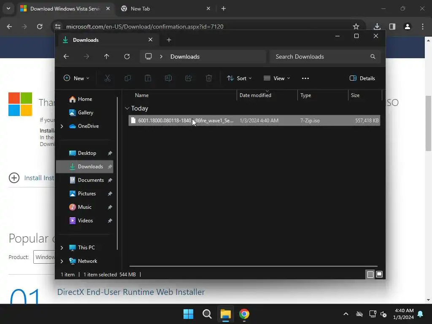Open Music in navigation pane
The height and width of the screenshot is (324, 432).
click(85, 207)
